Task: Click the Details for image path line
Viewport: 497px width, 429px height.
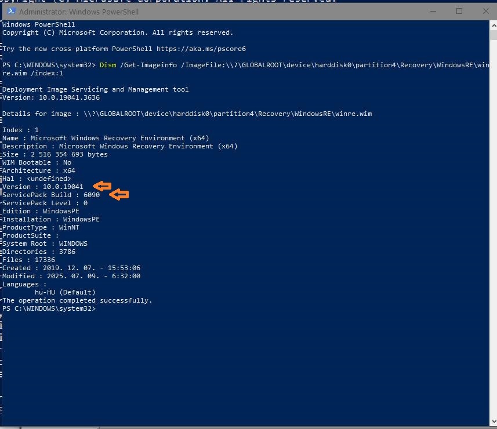Action: (x=187, y=114)
